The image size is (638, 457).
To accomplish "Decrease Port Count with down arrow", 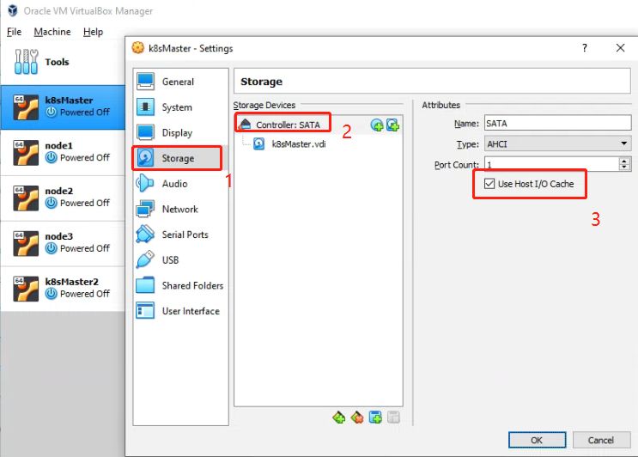I will (624, 168).
